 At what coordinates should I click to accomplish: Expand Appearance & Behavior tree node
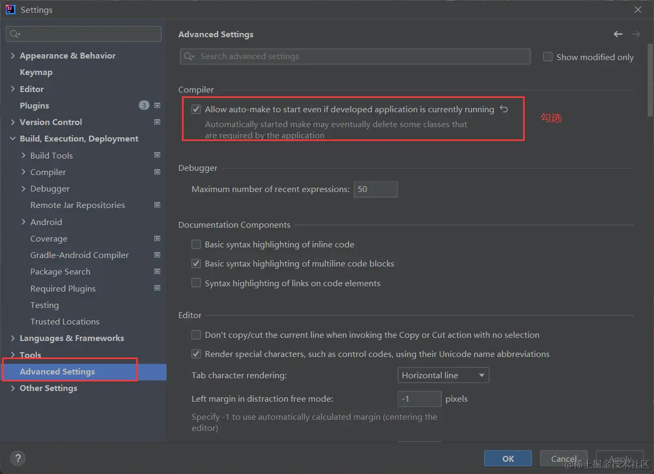tap(13, 55)
